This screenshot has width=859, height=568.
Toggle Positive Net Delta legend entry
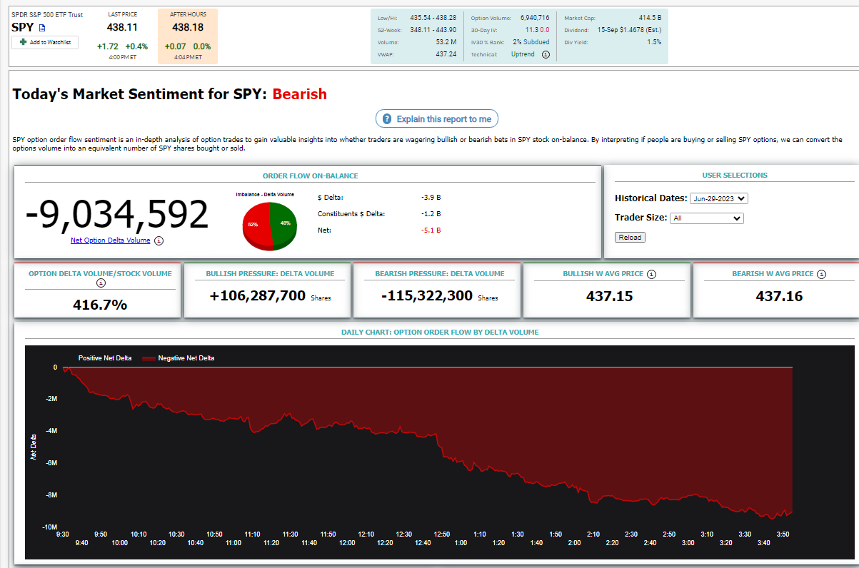[x=105, y=358]
